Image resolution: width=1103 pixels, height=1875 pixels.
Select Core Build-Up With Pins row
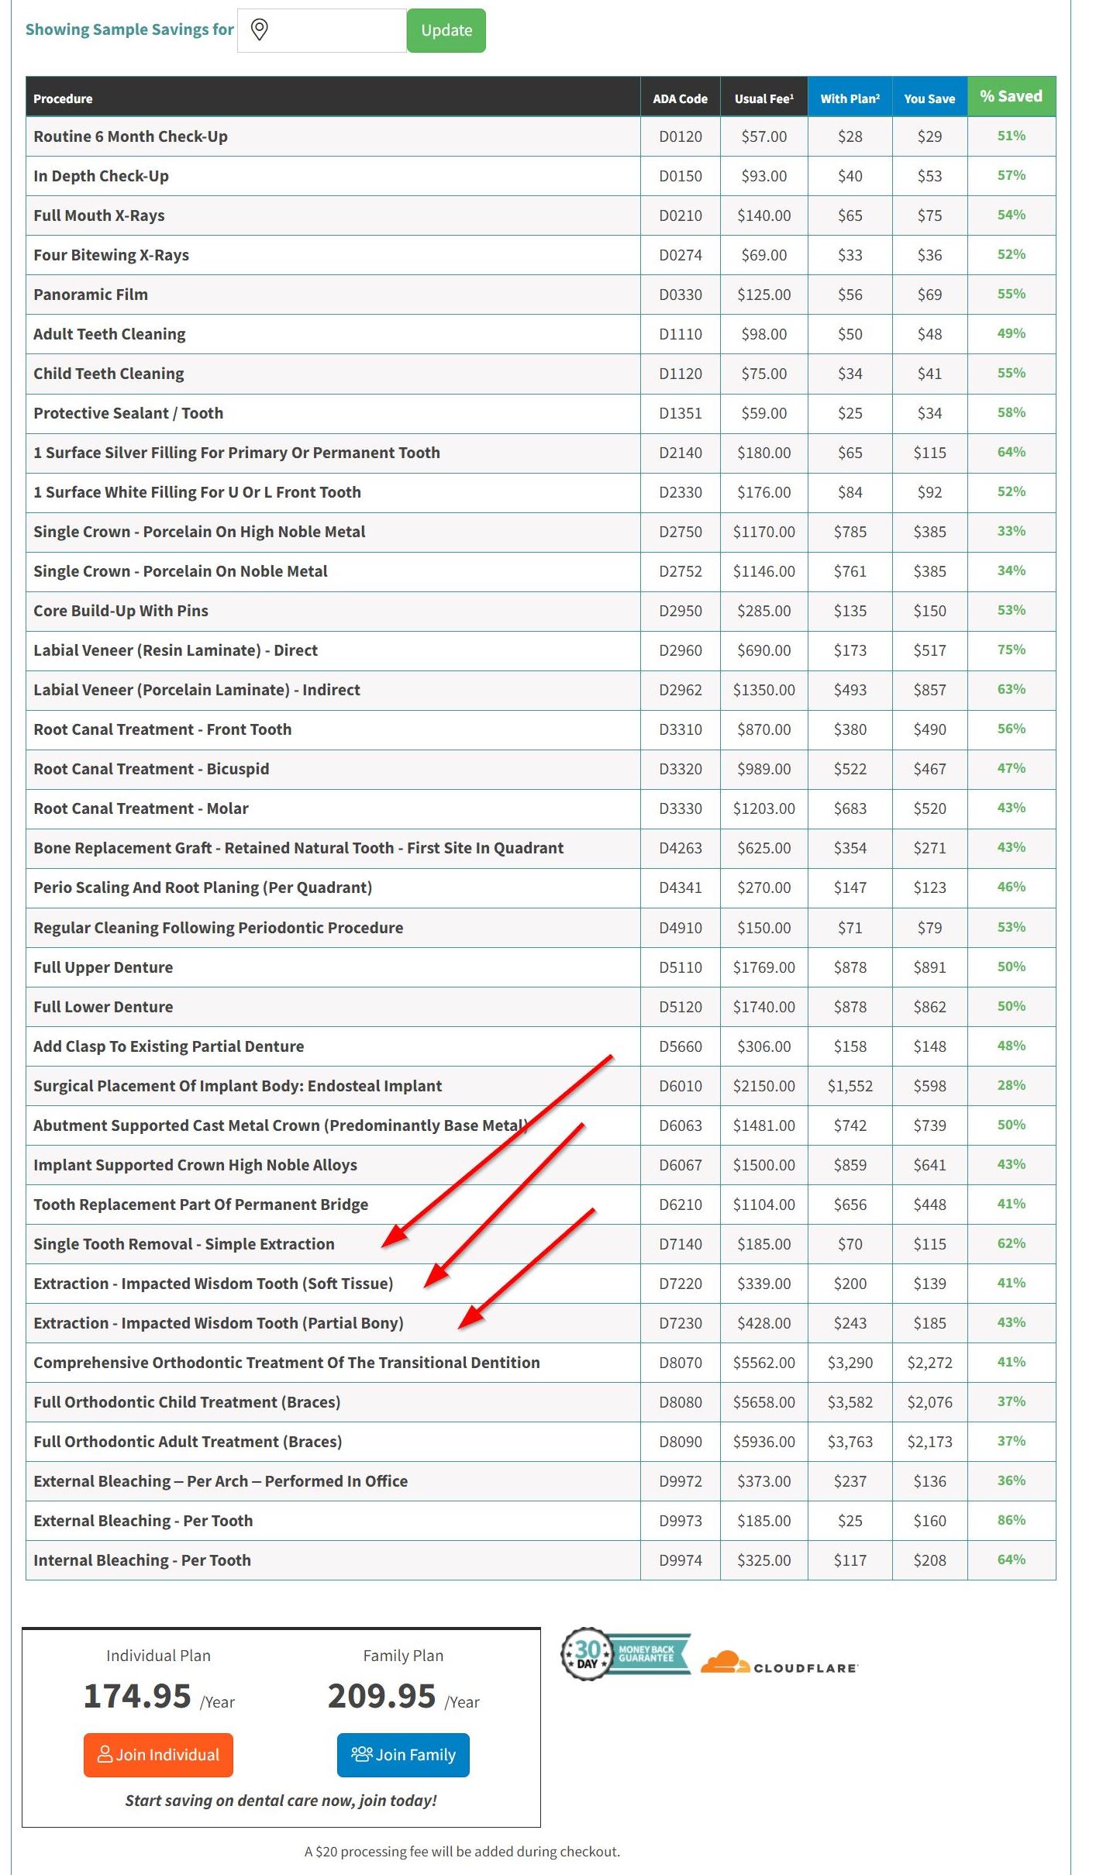[x=540, y=611]
